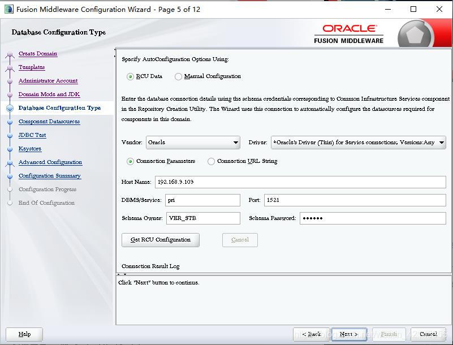The height and width of the screenshot is (345, 453).
Task: Close the wizard window
Action: point(439,9)
